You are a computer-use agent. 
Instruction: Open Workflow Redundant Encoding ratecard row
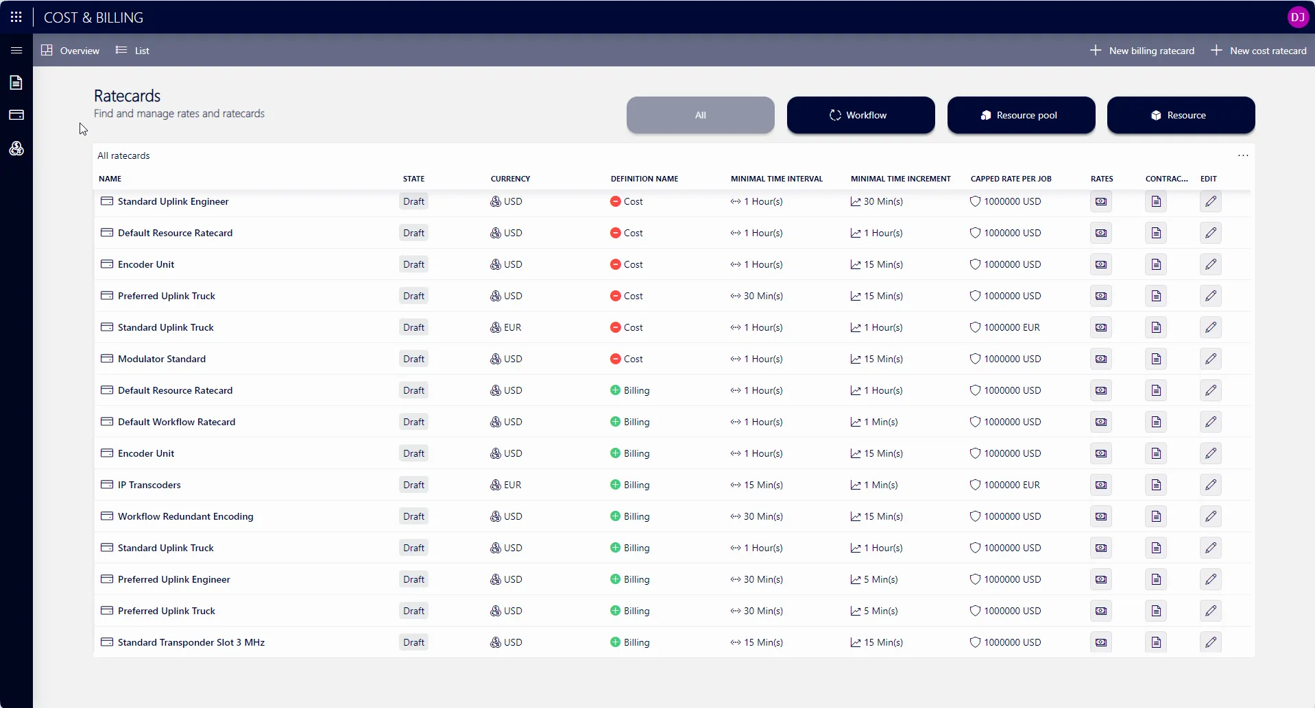[186, 516]
